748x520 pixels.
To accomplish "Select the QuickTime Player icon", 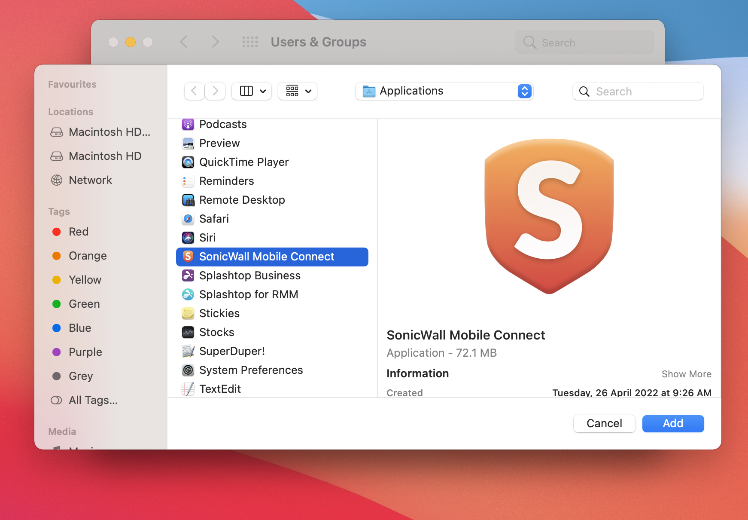I will pos(188,162).
